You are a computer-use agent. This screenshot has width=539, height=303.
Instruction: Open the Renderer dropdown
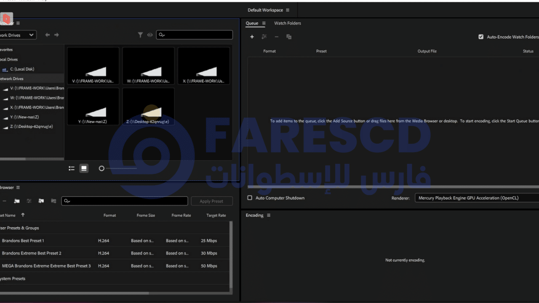click(x=477, y=198)
